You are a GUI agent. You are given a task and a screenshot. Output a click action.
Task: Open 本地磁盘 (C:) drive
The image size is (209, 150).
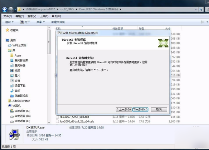coord(23,111)
